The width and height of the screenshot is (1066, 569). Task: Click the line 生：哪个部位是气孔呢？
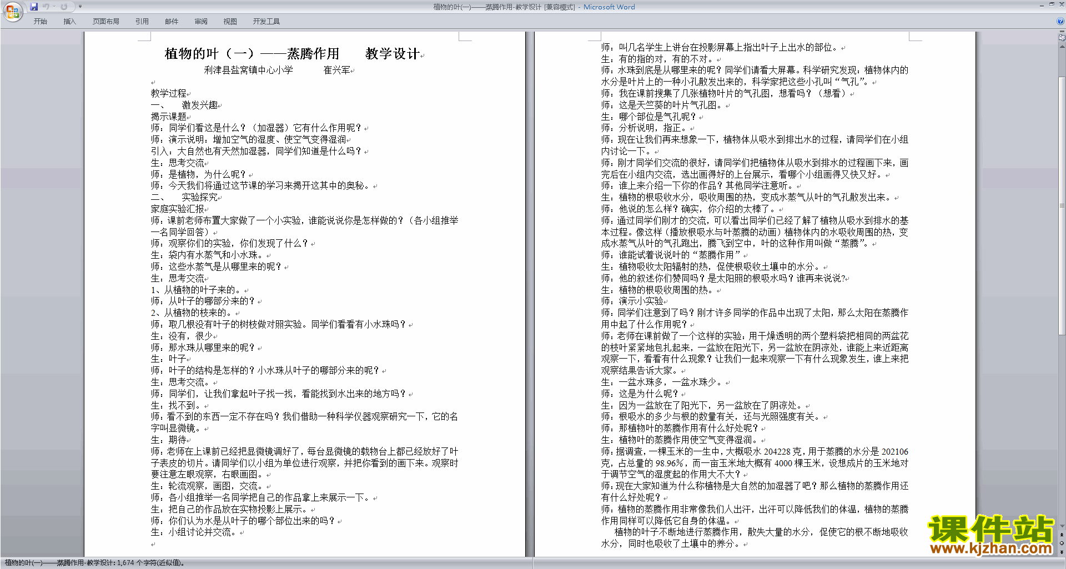click(649, 117)
